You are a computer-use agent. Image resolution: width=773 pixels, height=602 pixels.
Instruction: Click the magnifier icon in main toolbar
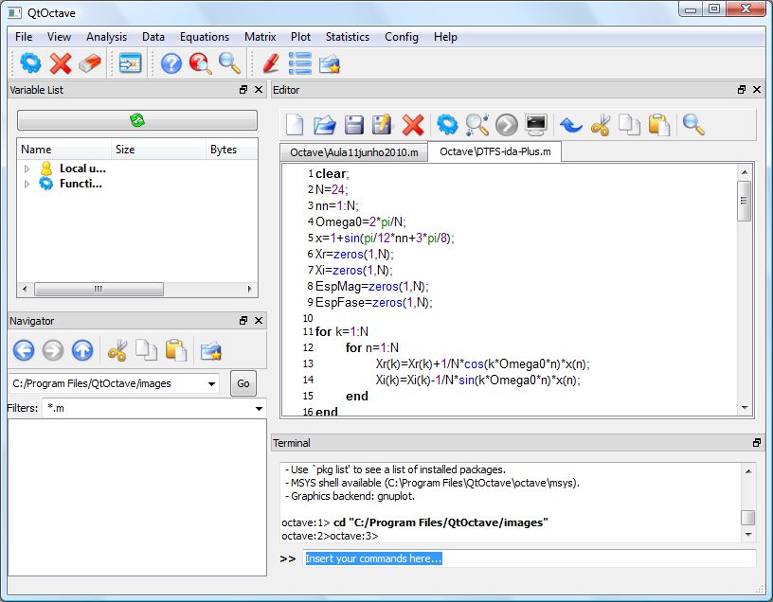point(230,63)
